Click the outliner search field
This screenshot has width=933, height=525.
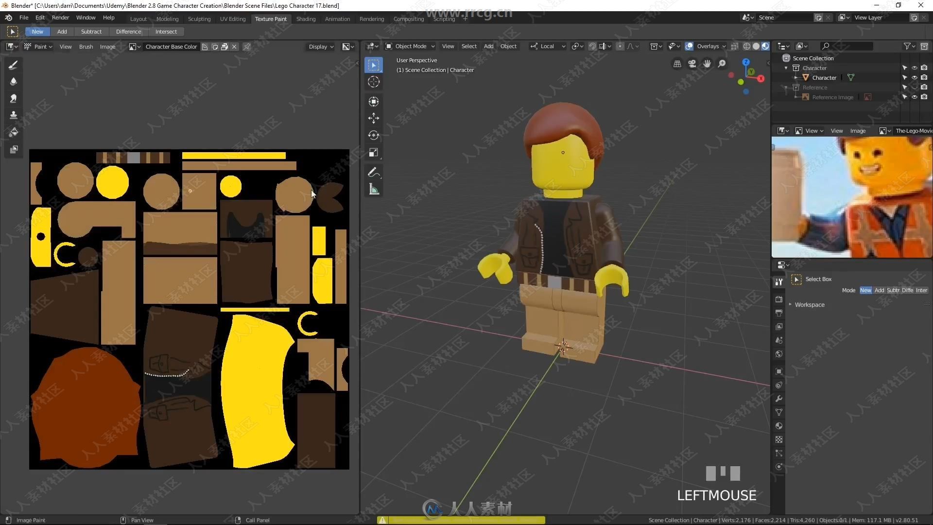(846, 46)
